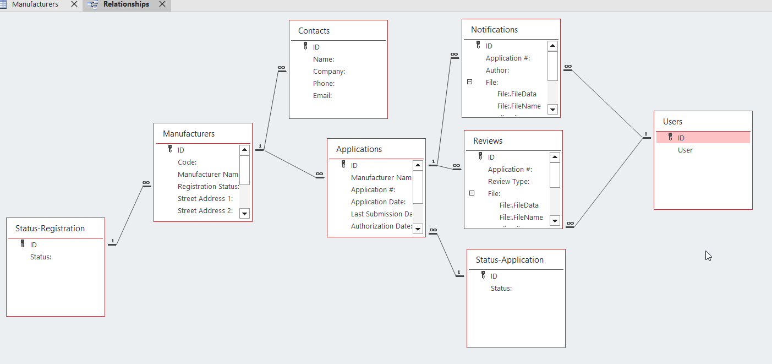This screenshot has width=772, height=364.
Task: Click the primary key icon in Manufacturers table
Action: click(x=170, y=149)
